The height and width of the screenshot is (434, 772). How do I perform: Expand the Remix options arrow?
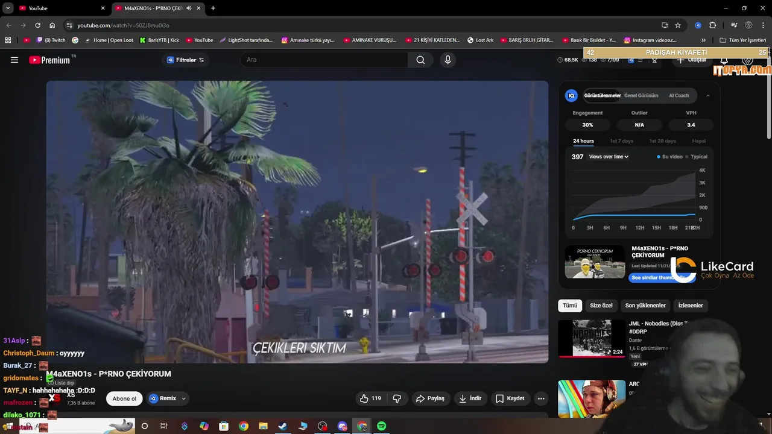point(184,398)
